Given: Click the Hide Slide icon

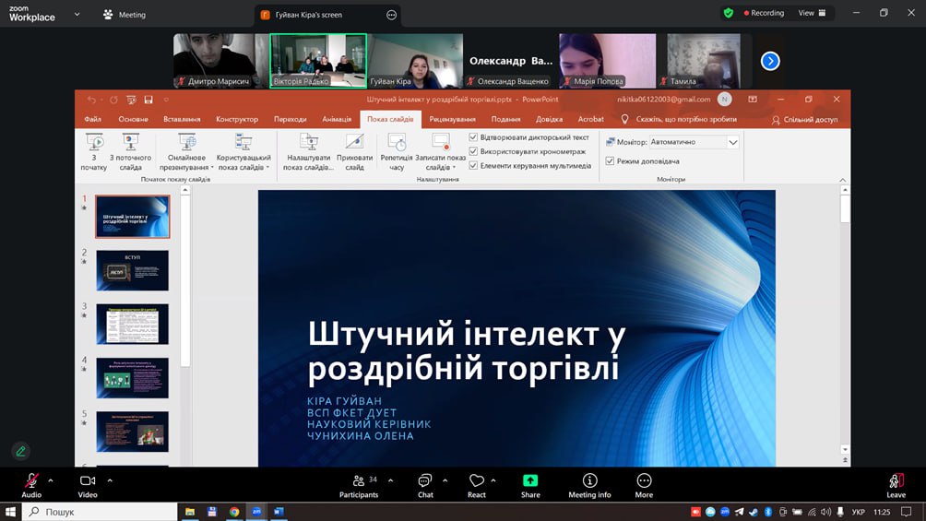Looking at the screenshot, I should (x=355, y=143).
